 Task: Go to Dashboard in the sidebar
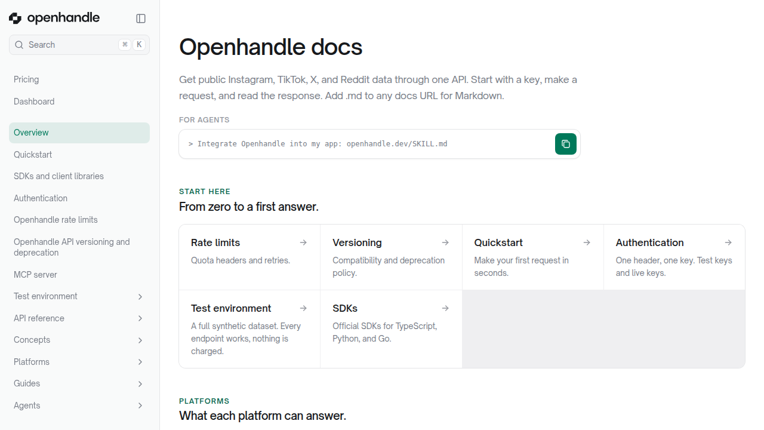tap(79, 102)
